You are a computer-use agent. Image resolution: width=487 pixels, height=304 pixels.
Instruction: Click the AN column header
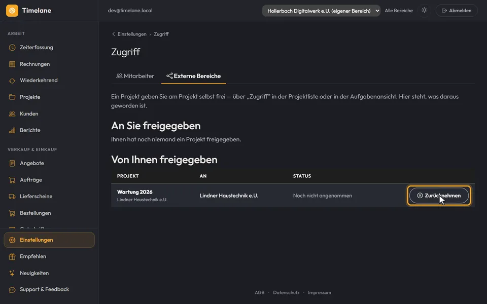(203, 176)
